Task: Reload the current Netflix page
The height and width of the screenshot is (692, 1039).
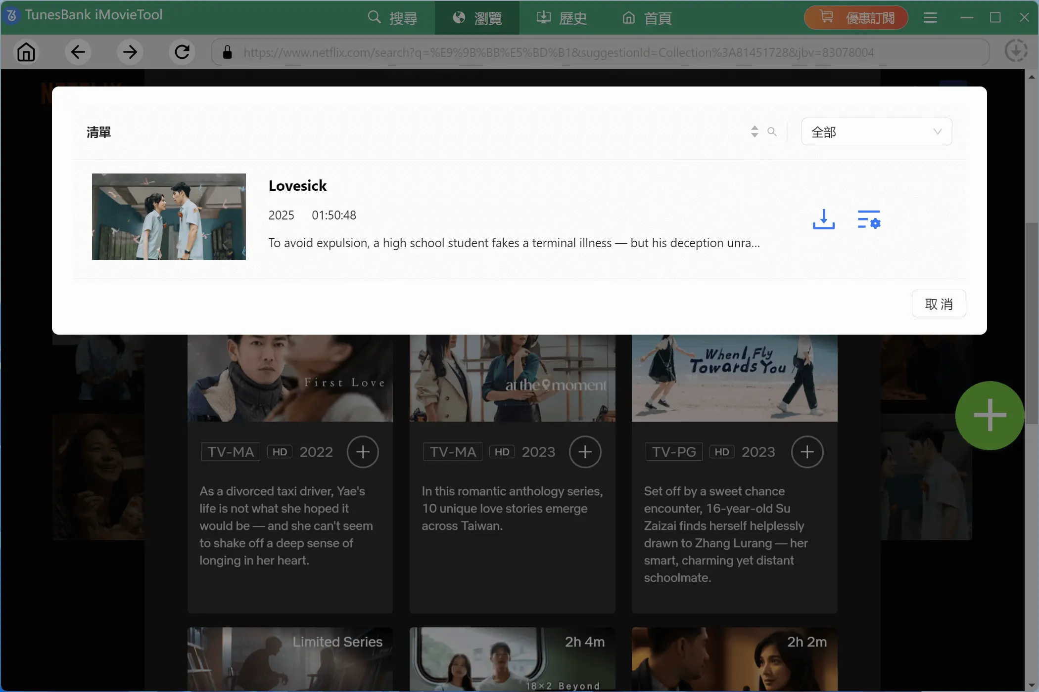Action: tap(182, 52)
